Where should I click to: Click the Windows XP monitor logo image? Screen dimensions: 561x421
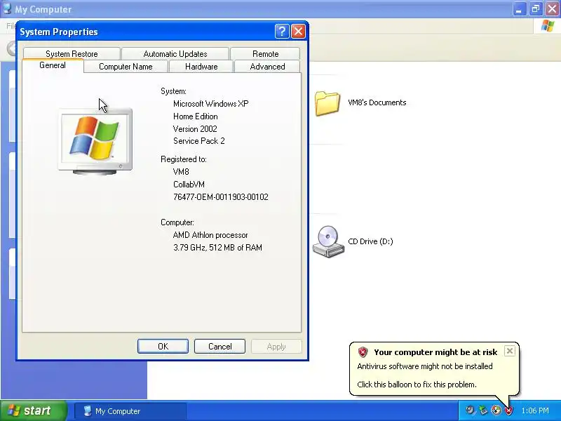pos(95,142)
